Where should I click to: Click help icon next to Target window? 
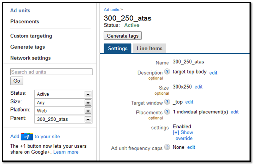click(167, 102)
